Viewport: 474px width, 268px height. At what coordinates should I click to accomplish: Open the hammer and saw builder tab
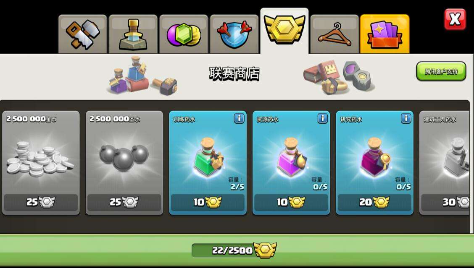(82, 34)
